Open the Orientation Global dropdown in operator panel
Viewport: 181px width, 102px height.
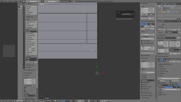click(30, 96)
